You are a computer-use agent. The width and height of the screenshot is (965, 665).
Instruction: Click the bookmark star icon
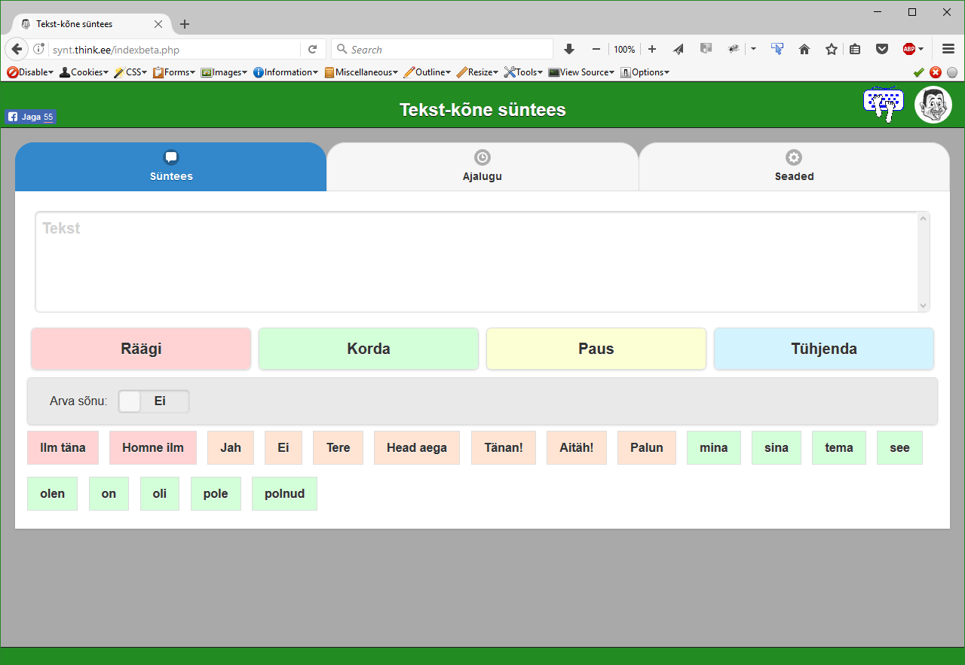tap(831, 50)
